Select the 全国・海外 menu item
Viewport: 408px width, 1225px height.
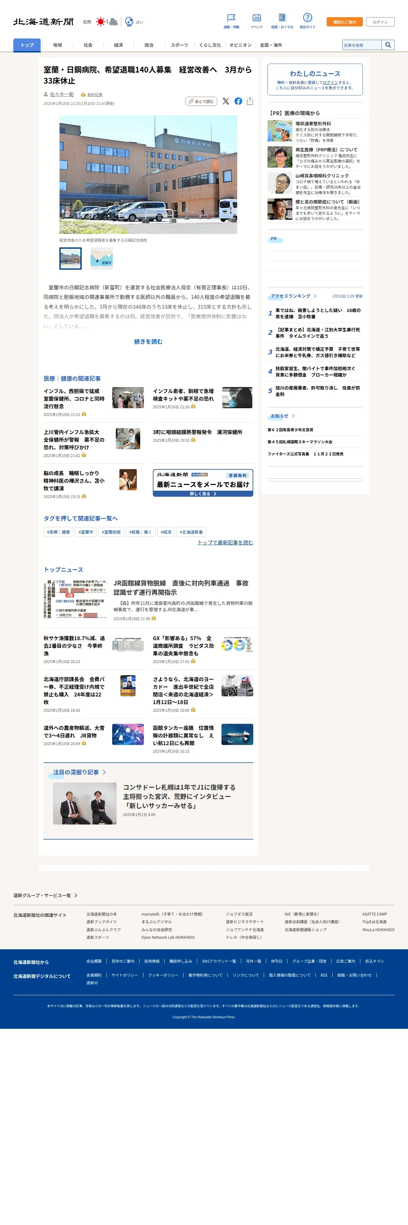tap(271, 45)
